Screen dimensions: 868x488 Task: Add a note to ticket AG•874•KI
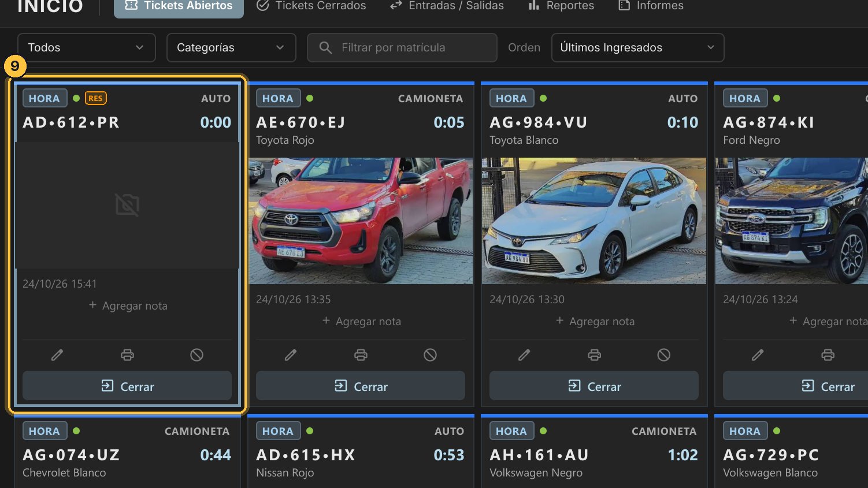pos(828,321)
